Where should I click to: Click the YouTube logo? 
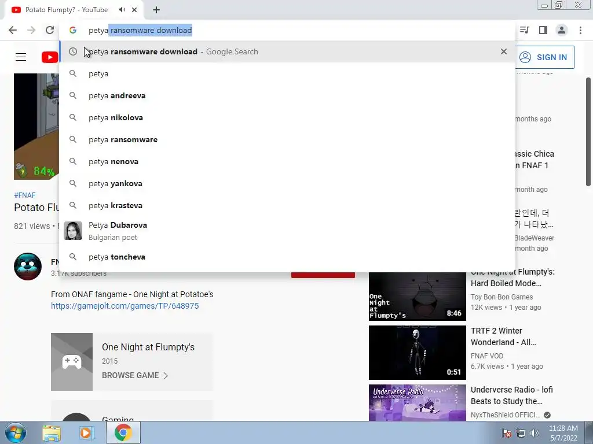click(50, 57)
